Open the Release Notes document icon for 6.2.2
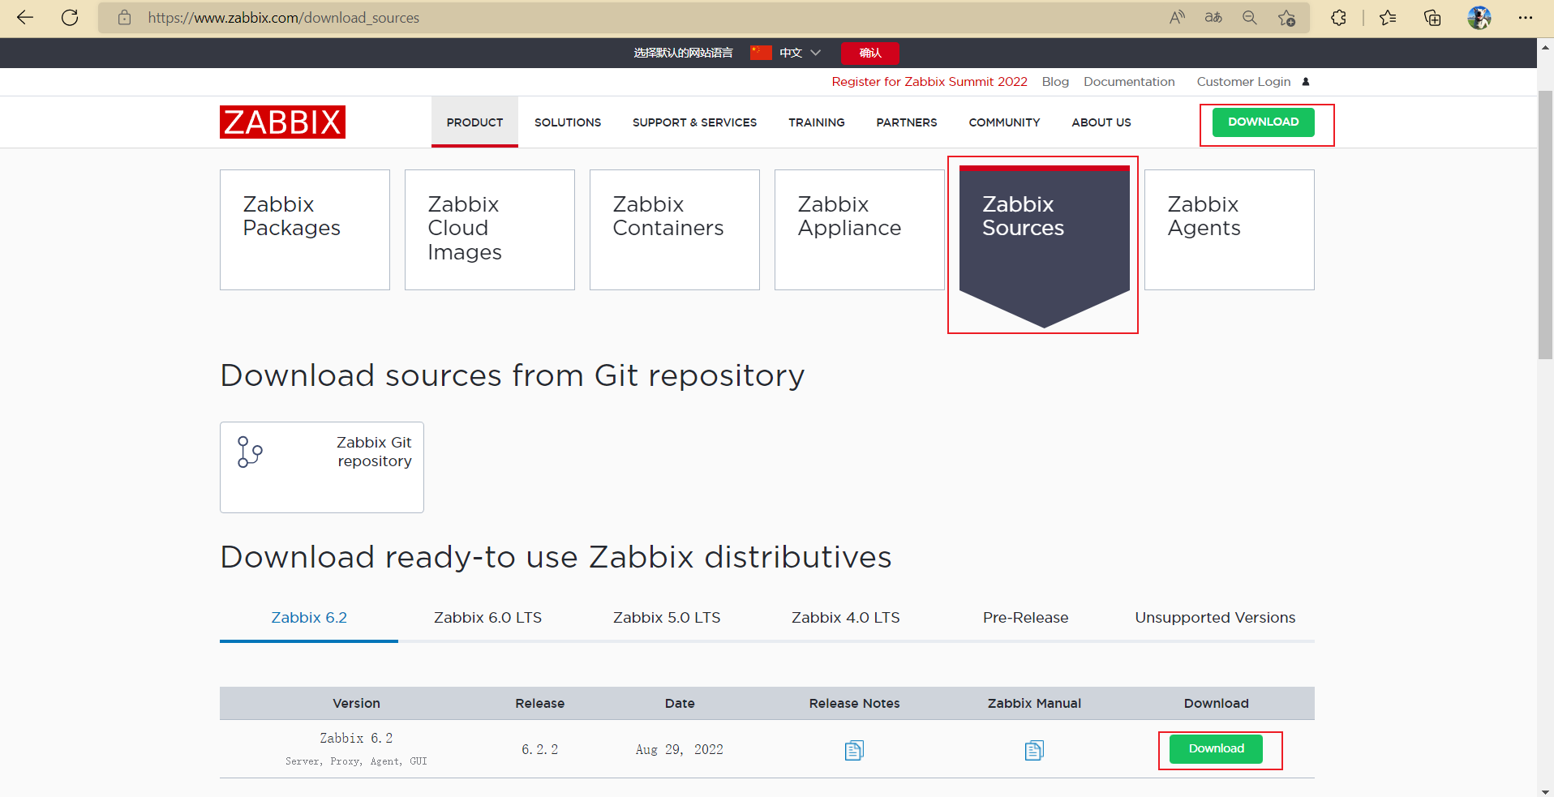This screenshot has height=797, width=1554. (x=853, y=750)
